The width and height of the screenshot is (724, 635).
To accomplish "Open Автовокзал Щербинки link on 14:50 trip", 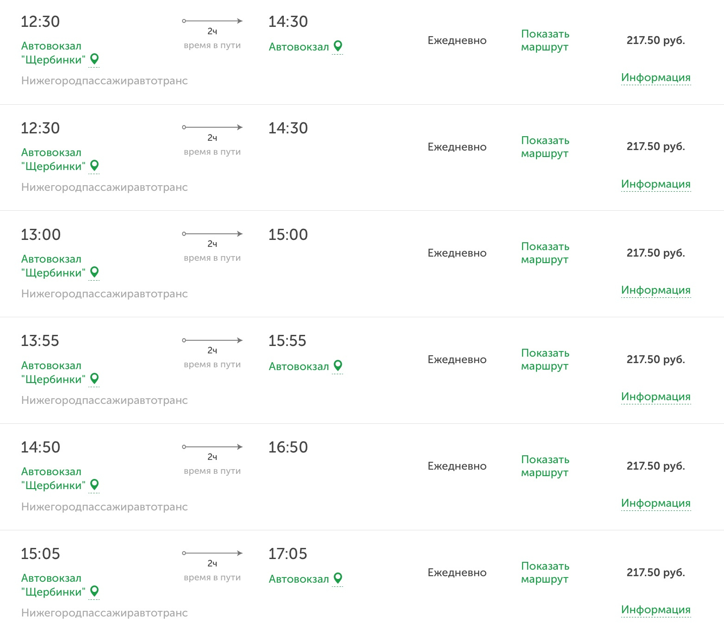I will click(53, 478).
